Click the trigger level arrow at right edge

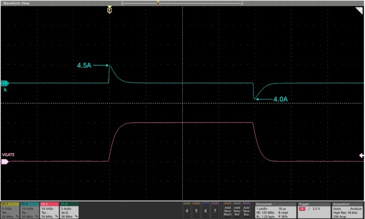coord(362,155)
